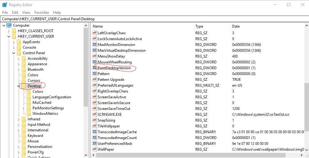Select the MuiCached subkey
309x158 pixels.
[42, 102]
